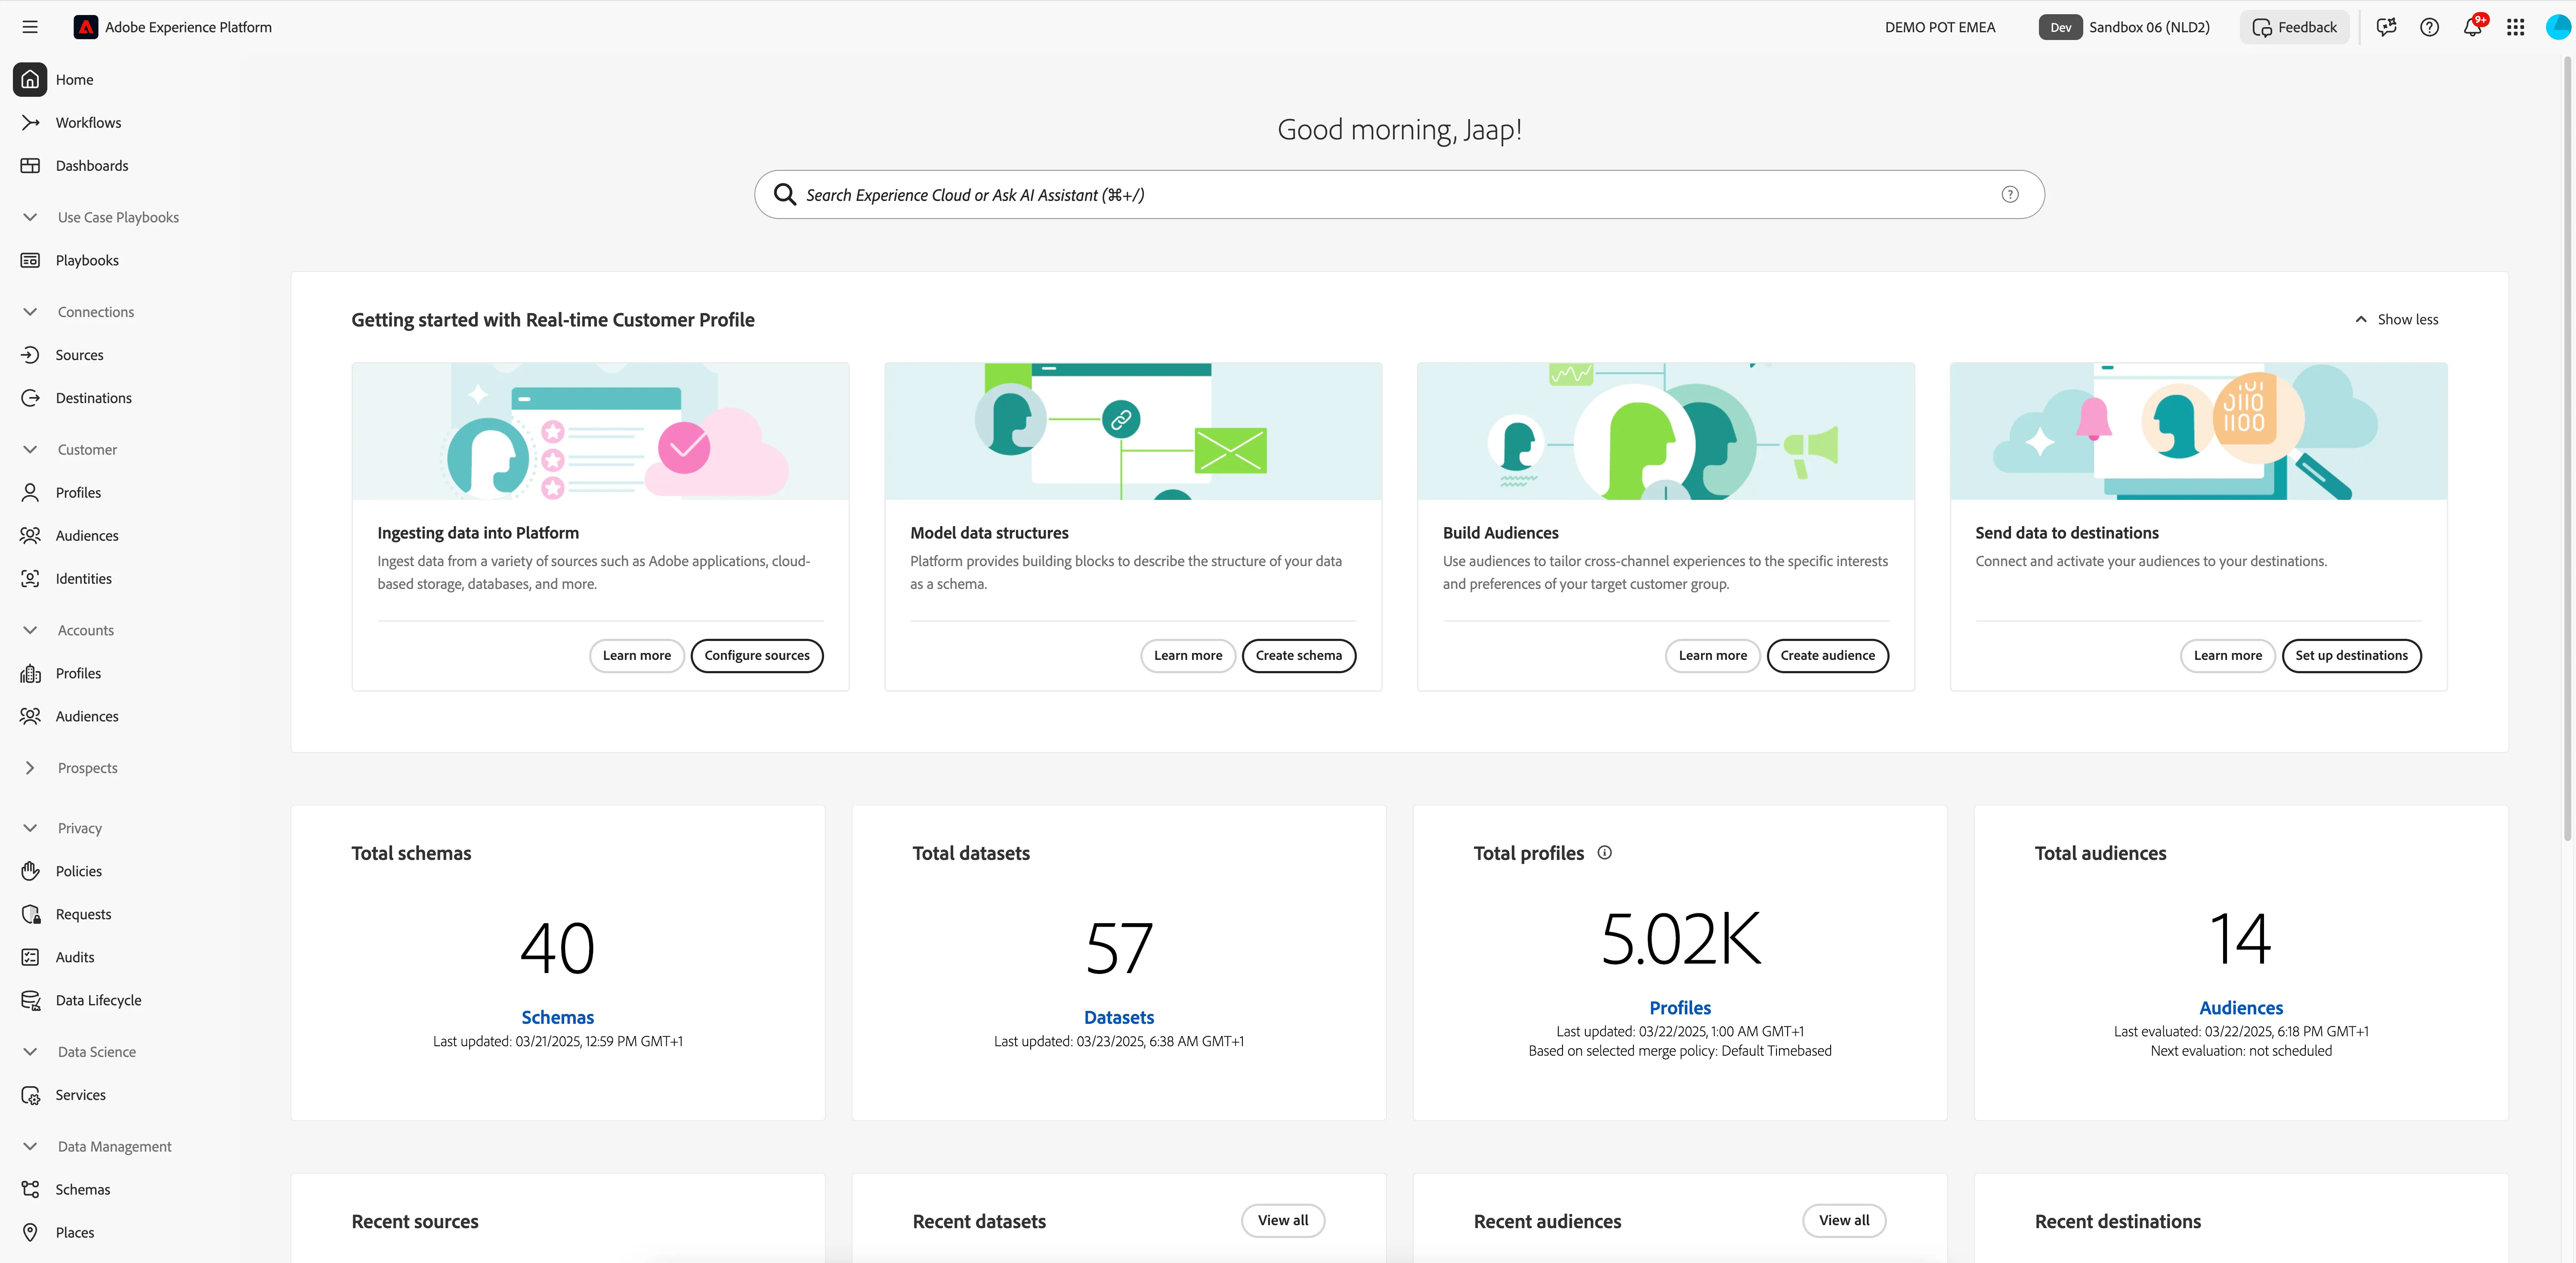
Task: Click the Ingesting data into Platform illustration
Action: pyautogui.click(x=600, y=431)
